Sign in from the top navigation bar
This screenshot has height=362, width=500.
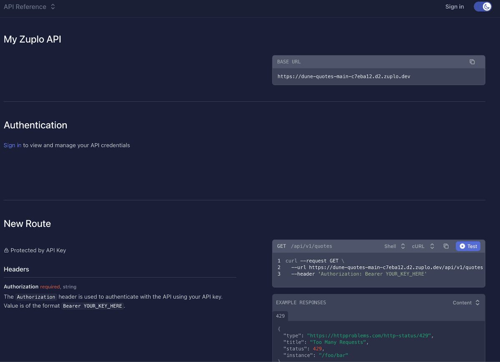pyautogui.click(x=454, y=7)
